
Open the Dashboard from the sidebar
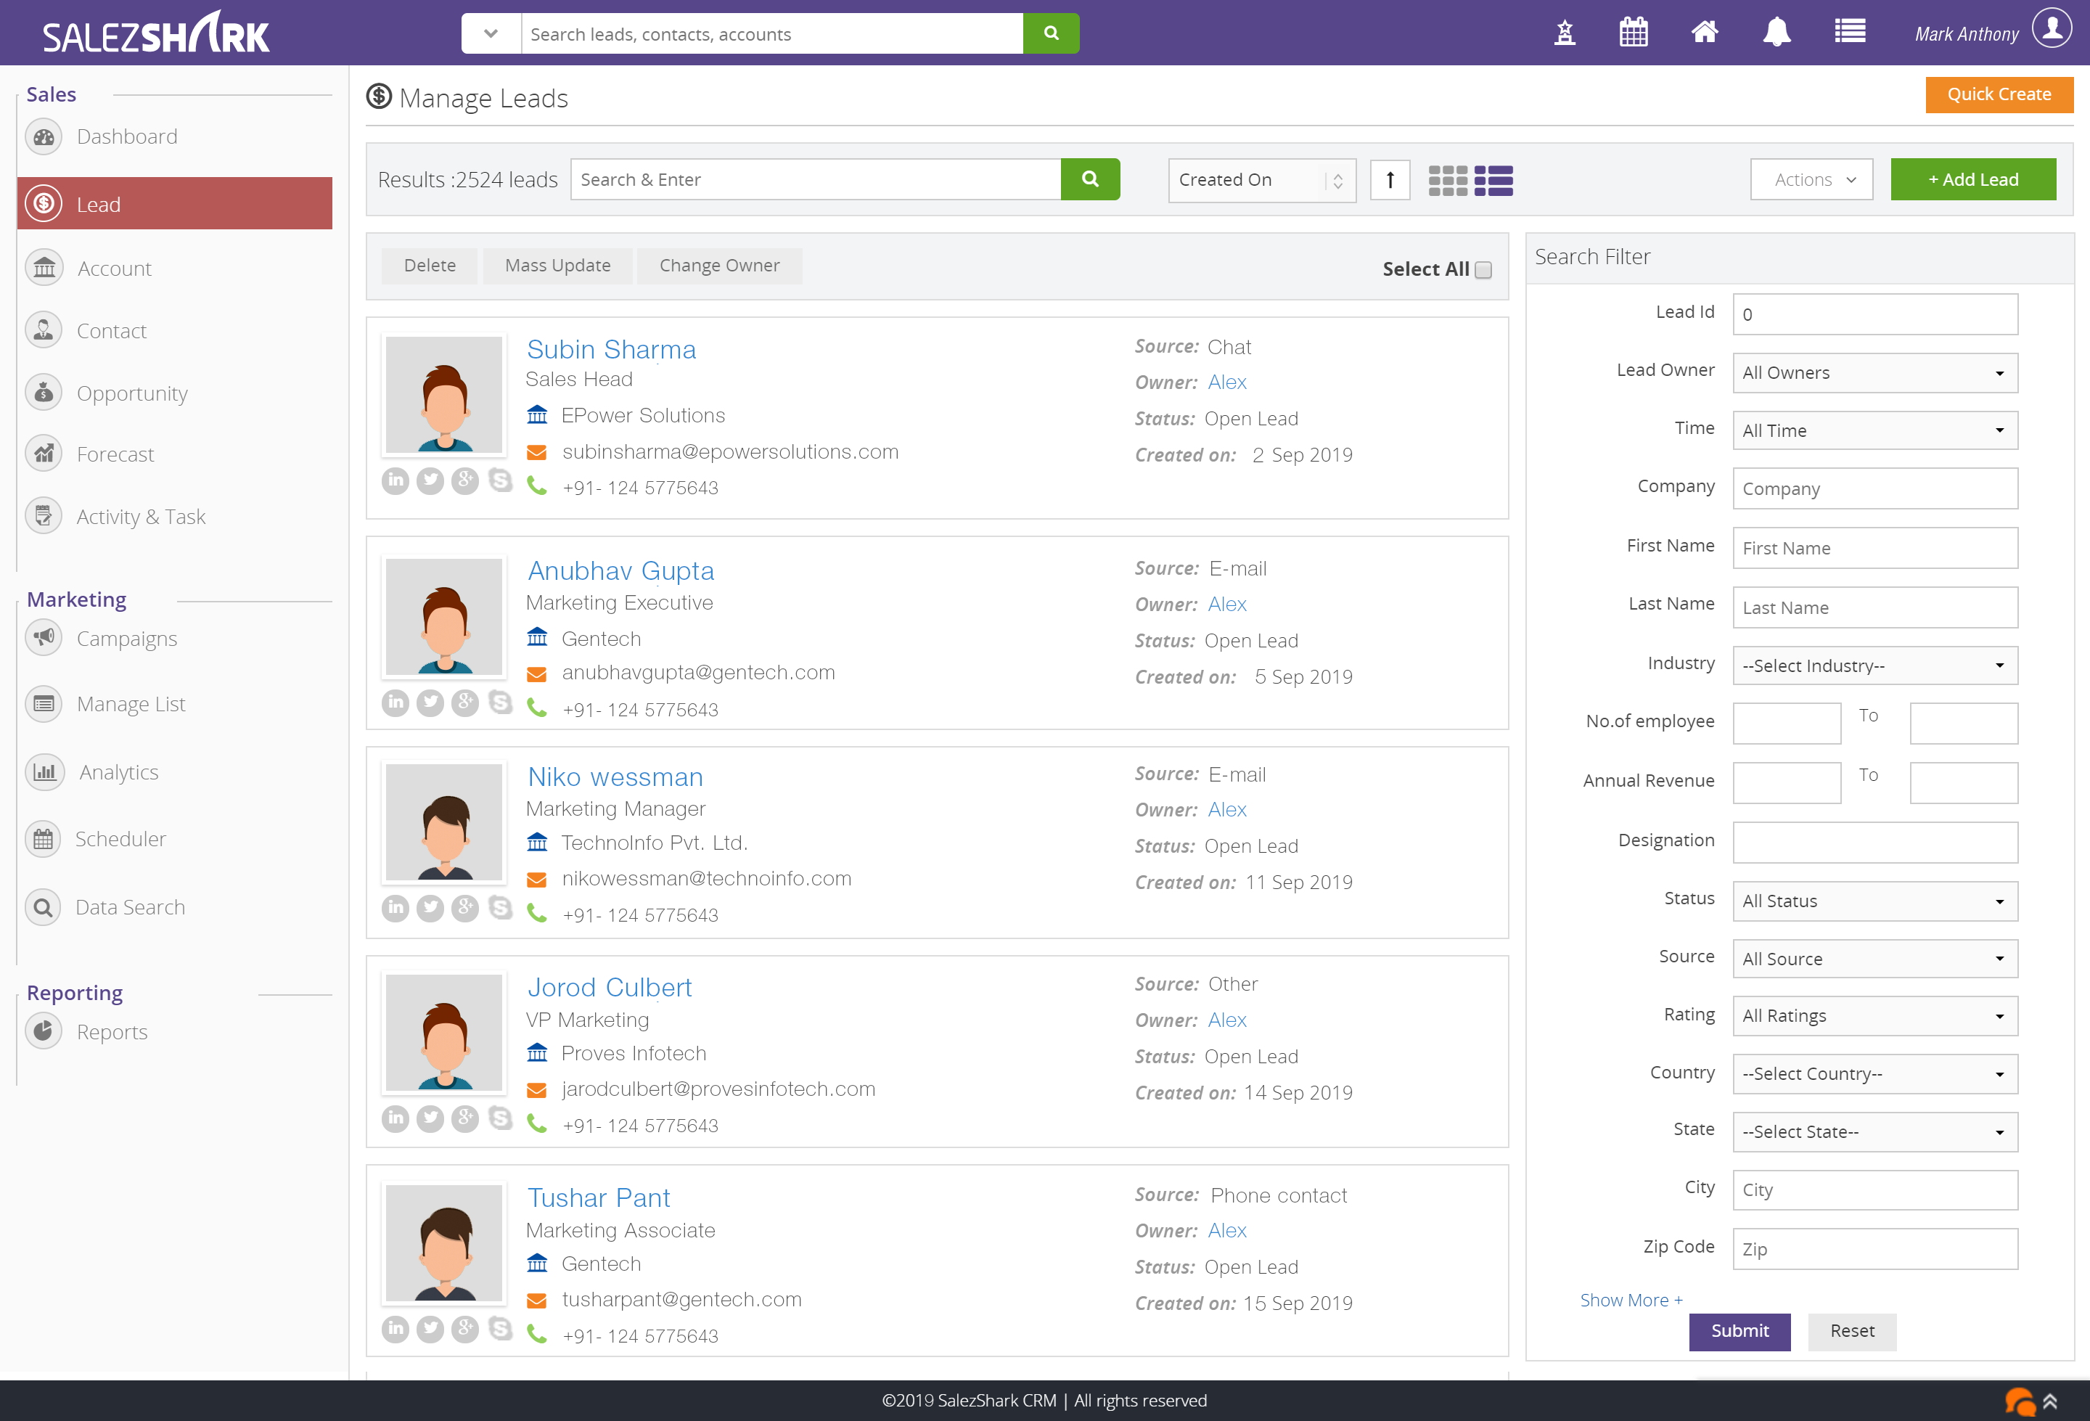point(127,136)
